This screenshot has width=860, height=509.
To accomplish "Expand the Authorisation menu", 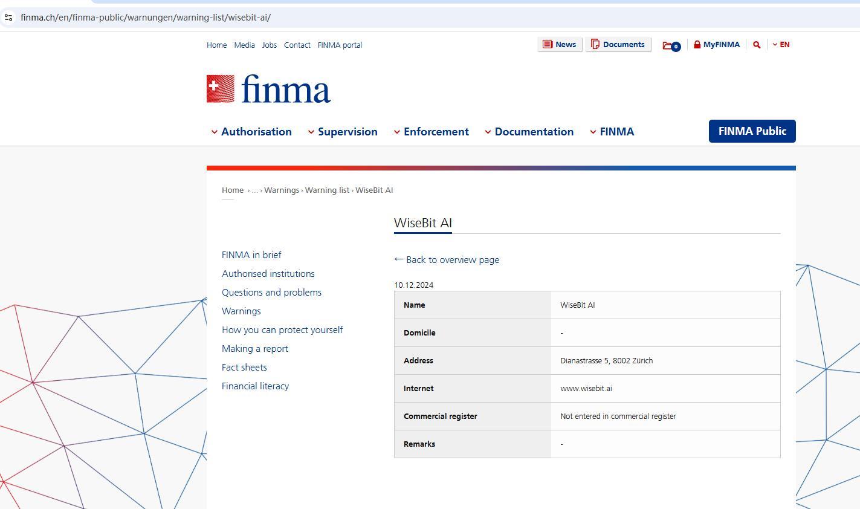I will pyautogui.click(x=251, y=132).
